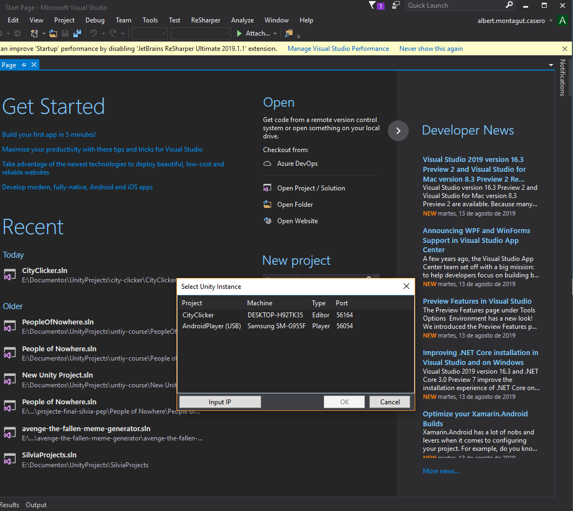Click the Attach... toolbar button

[x=257, y=33]
